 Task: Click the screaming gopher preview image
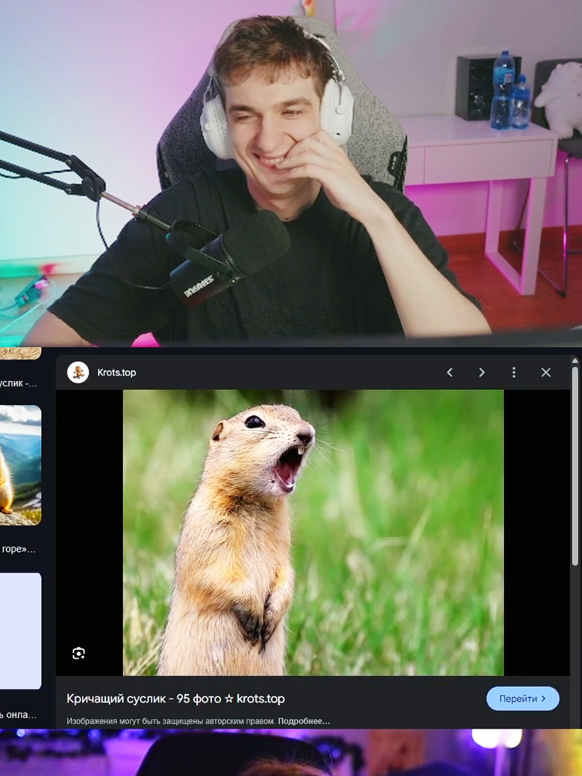click(x=313, y=533)
